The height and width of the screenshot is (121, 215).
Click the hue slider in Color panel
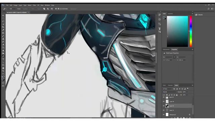pyautogui.click(x=191, y=31)
